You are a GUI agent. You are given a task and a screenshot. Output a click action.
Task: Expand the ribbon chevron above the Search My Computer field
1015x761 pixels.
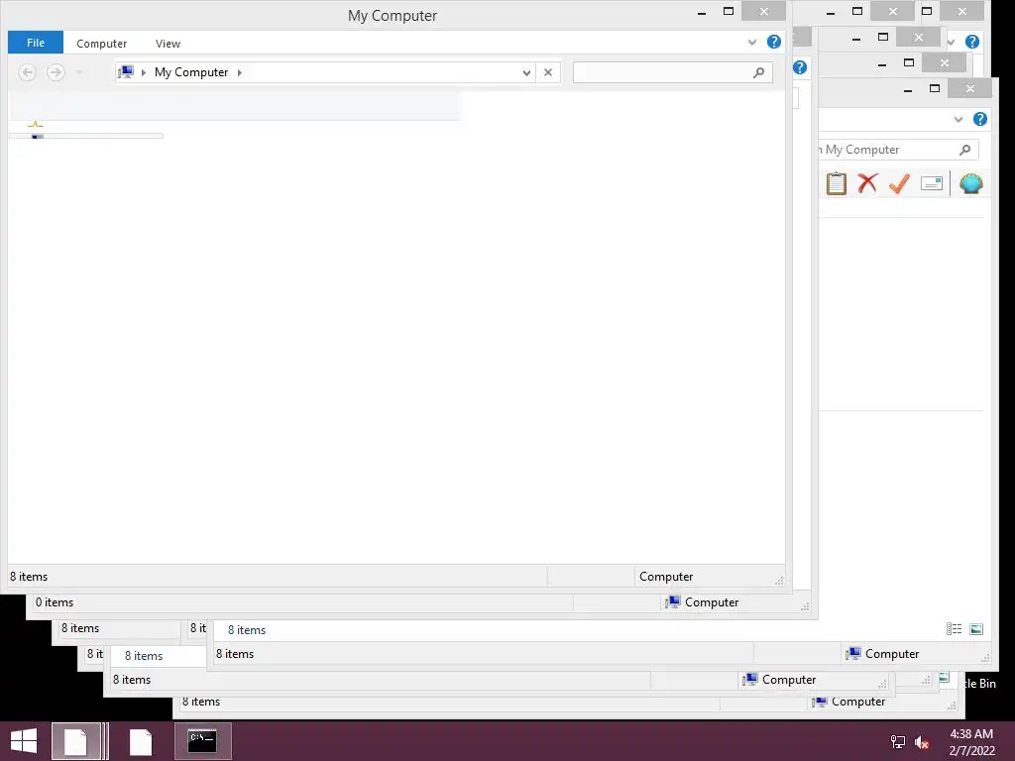[x=959, y=119]
